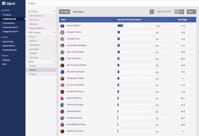Select Players under Sports
This screenshot has width=199, height=136.
33,74
